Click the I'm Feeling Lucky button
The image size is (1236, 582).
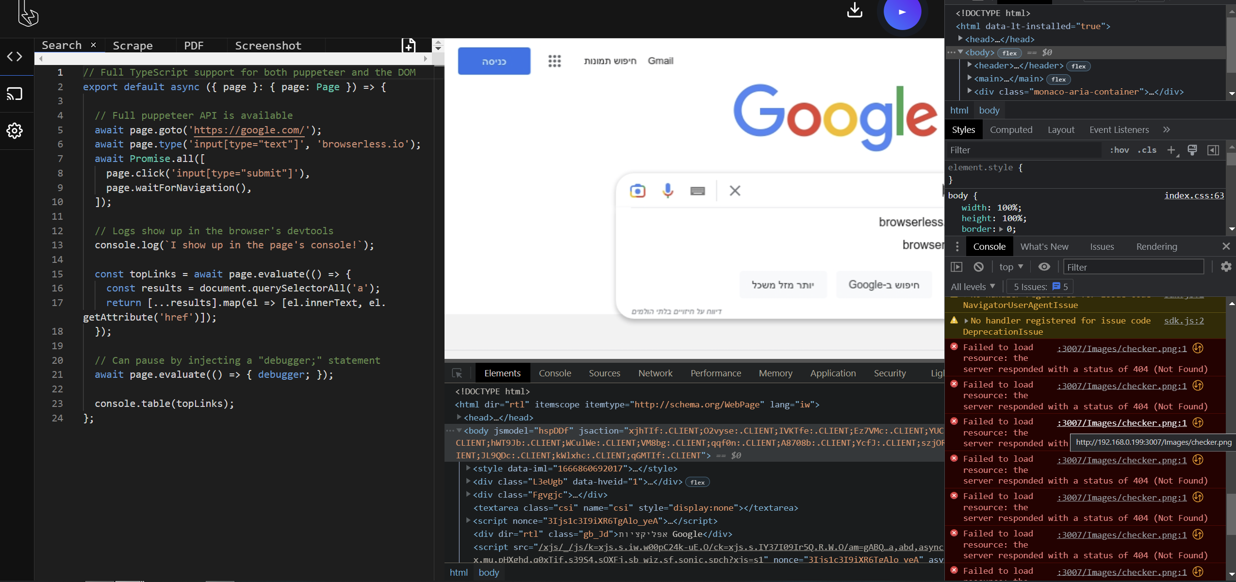[x=783, y=285]
